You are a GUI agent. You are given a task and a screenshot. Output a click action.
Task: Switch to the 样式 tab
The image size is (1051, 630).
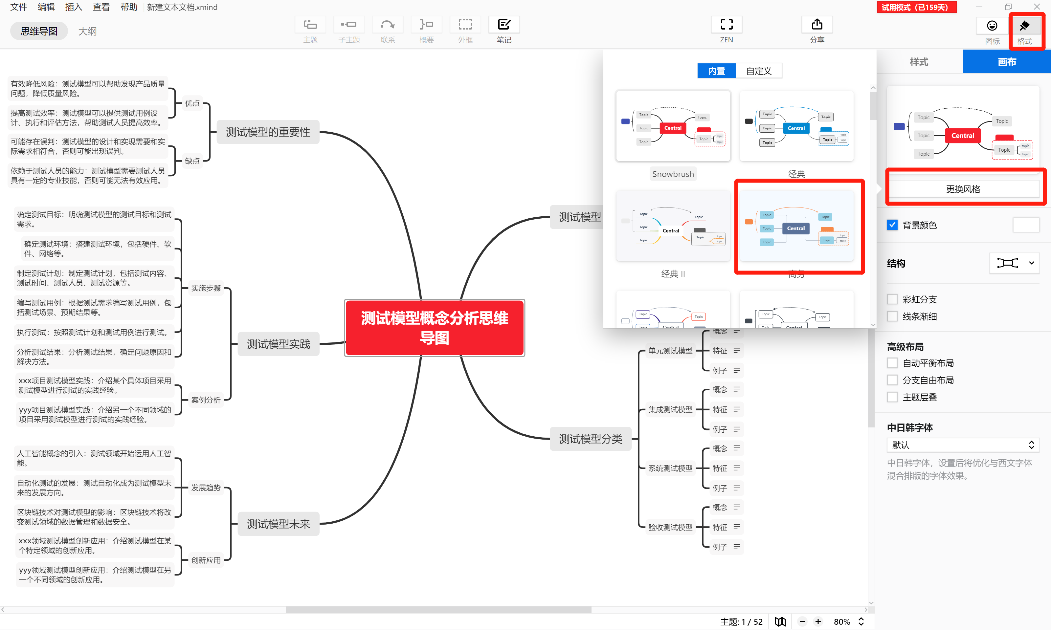pyautogui.click(x=919, y=62)
